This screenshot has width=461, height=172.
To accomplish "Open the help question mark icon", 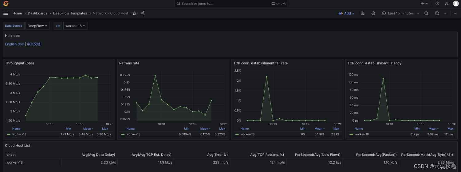I will (437, 3).
